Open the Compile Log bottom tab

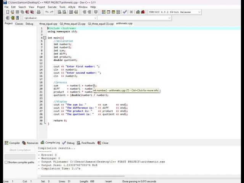[x=50, y=143]
